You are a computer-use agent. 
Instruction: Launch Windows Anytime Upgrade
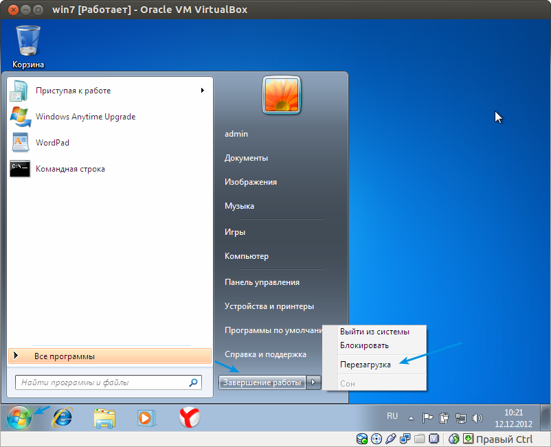(x=110, y=117)
